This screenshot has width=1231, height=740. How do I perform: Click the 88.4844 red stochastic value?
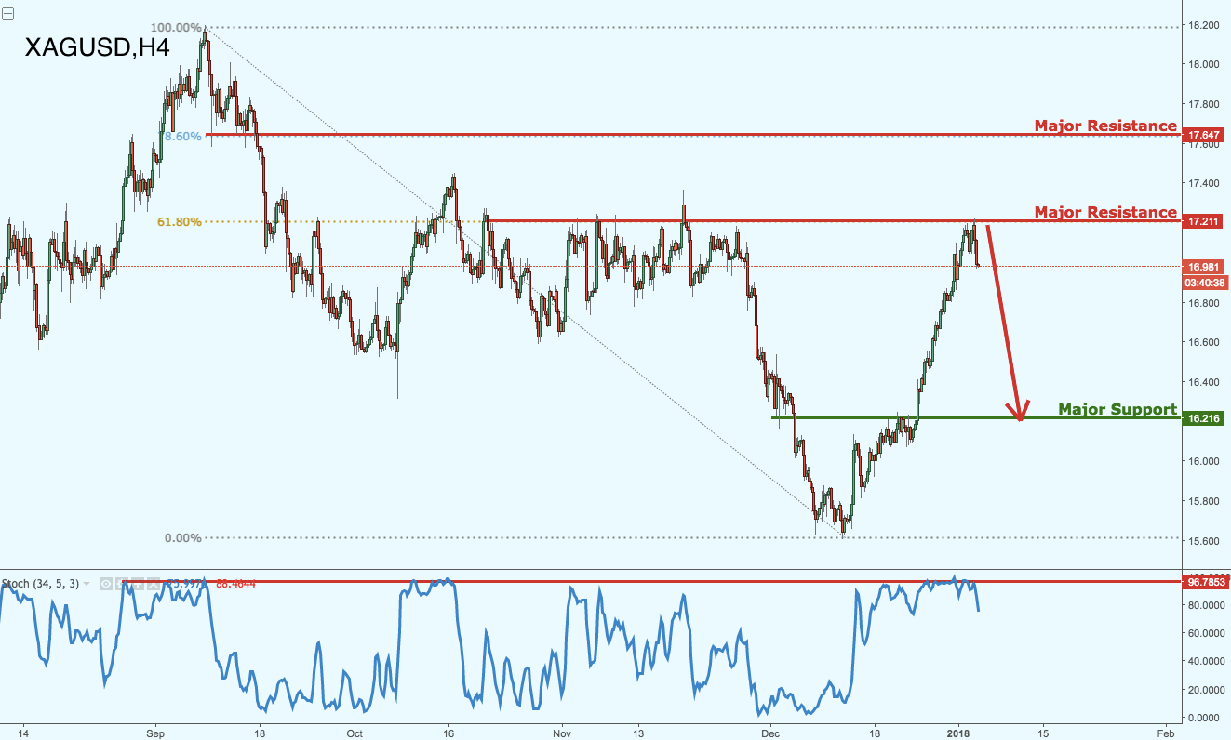pos(235,584)
